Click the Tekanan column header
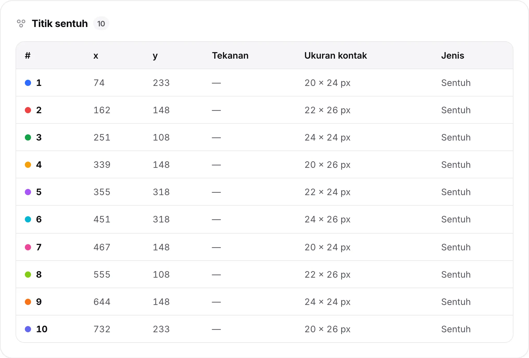This screenshot has width=529, height=358. 230,56
